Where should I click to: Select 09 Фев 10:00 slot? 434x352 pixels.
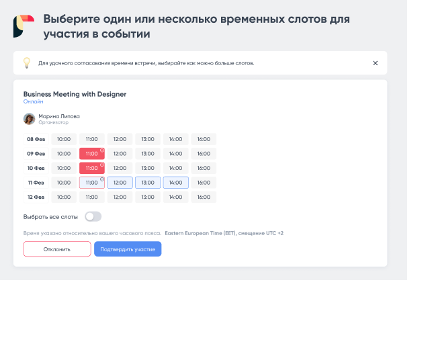point(64,154)
